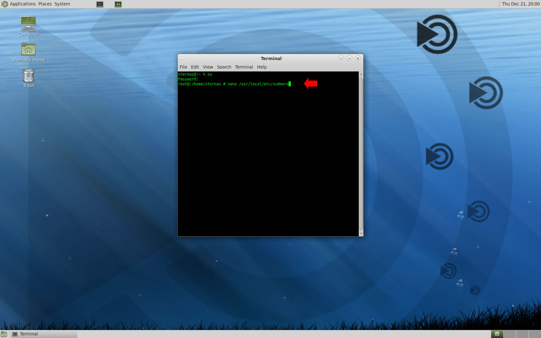Click the 'sternas@:~ % su' line
This screenshot has height=338, width=541.
click(195, 74)
